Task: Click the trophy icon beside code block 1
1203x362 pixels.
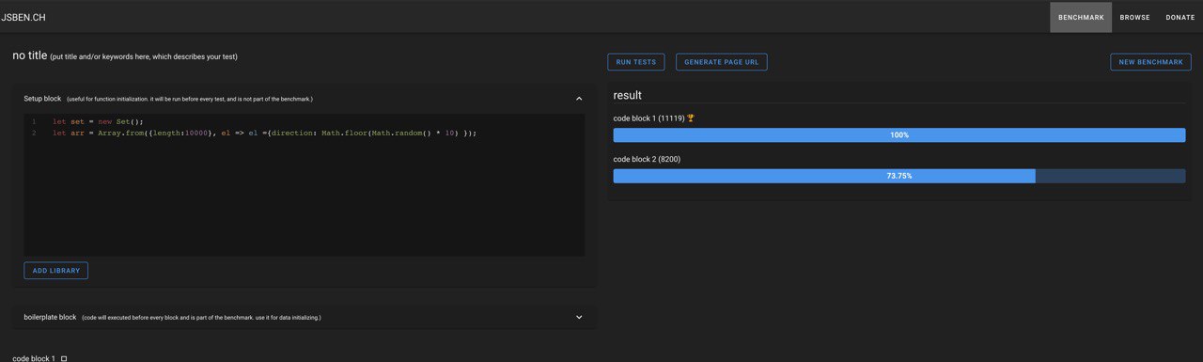Action: 691,118
